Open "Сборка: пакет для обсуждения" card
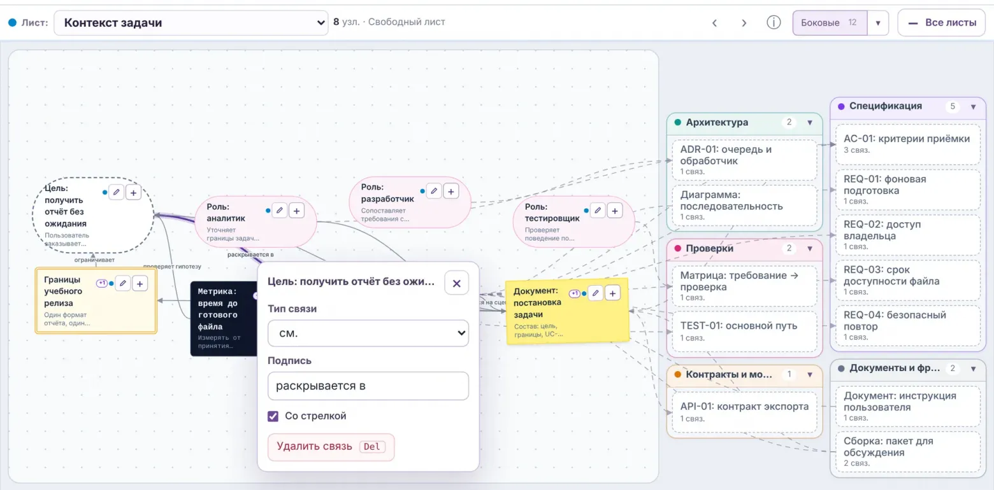 [907, 452]
